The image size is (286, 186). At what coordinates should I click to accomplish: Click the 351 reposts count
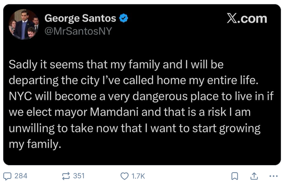click(79, 176)
